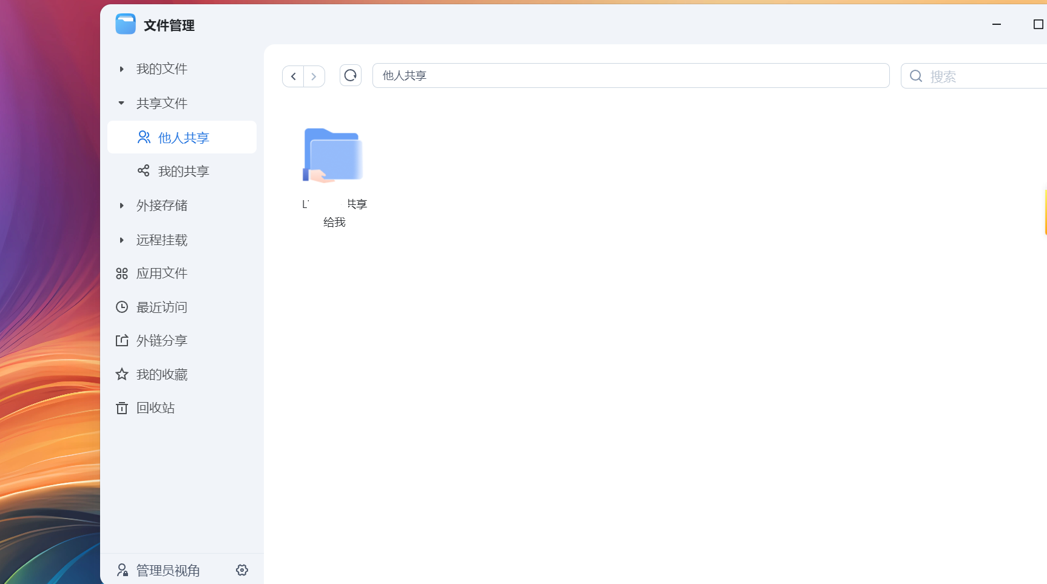1047x584 pixels.
Task: Collapse the 共享文件 section arrow
Action: pos(121,103)
